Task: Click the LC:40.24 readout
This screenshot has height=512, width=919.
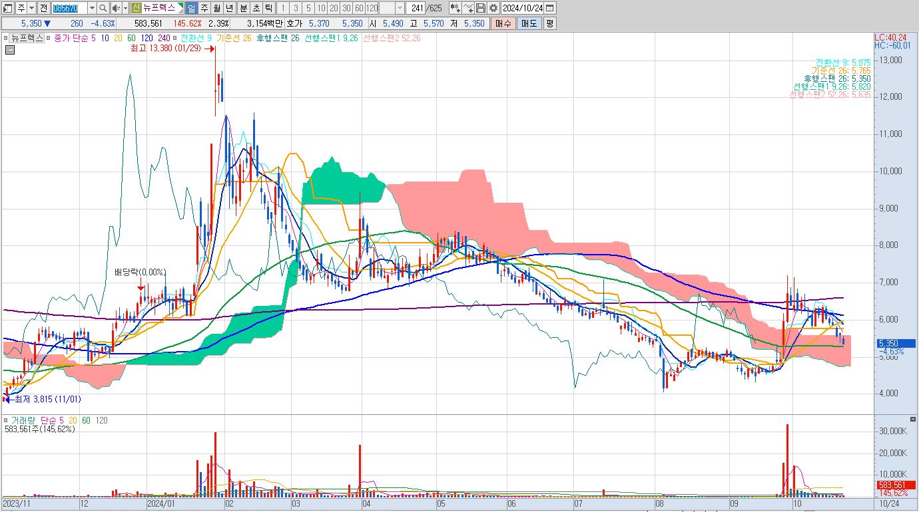Action: 891,37
